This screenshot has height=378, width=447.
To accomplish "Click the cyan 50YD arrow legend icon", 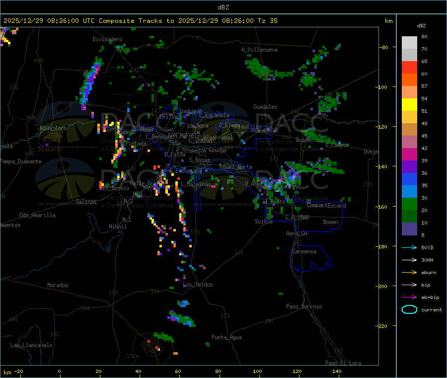I will [x=409, y=247].
